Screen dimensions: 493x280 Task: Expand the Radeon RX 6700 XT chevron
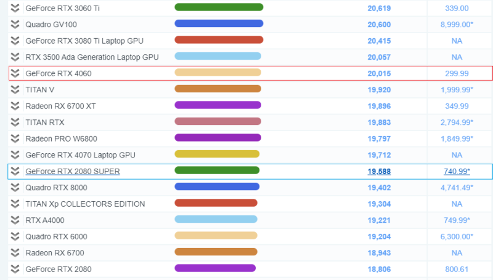(x=15, y=106)
